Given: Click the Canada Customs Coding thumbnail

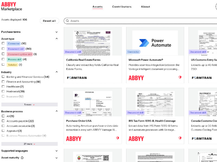Looking at the screenshot, I should pyautogui.click(x=208, y=104).
